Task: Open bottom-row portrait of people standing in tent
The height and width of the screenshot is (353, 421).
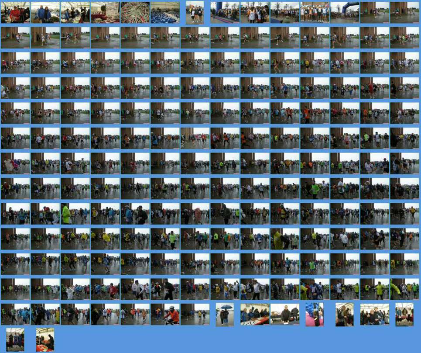Action: click(x=15, y=339)
